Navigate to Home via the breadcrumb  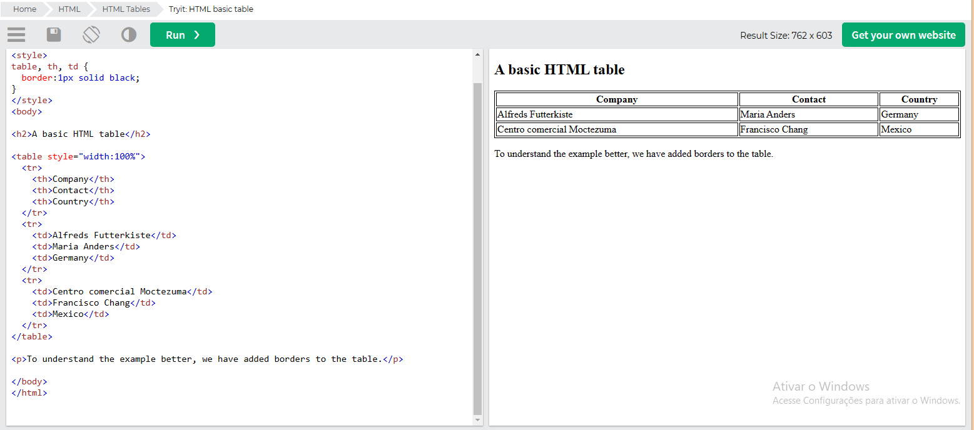pyautogui.click(x=24, y=9)
